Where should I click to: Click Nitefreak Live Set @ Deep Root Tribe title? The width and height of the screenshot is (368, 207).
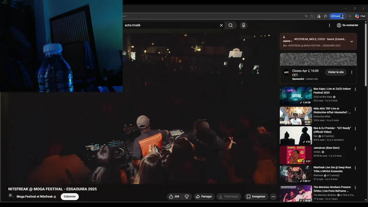point(332,169)
